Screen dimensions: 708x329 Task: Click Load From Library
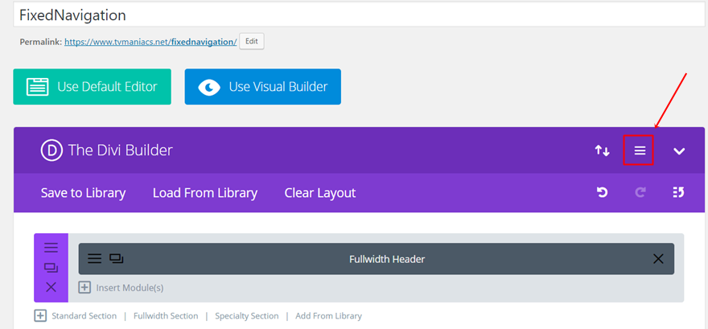point(205,193)
